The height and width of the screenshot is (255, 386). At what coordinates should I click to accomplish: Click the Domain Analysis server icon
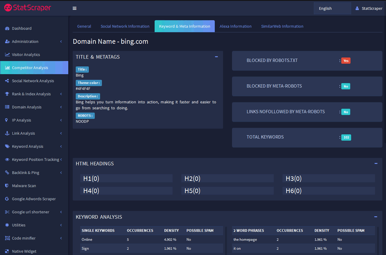[7, 107]
